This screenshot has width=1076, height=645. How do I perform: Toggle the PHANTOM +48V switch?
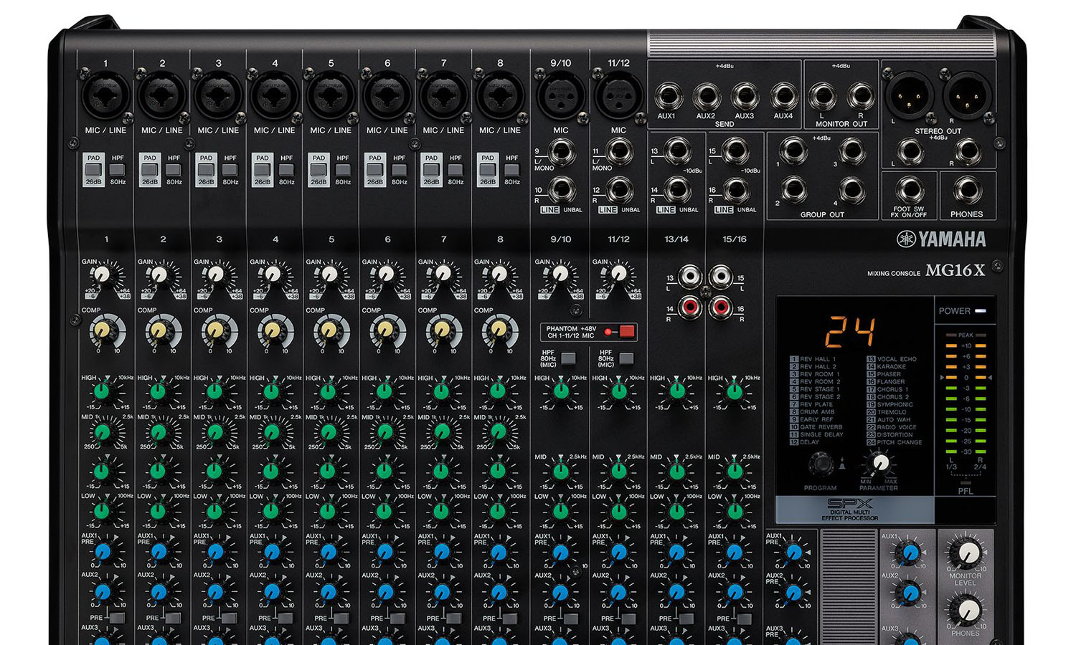point(626,331)
